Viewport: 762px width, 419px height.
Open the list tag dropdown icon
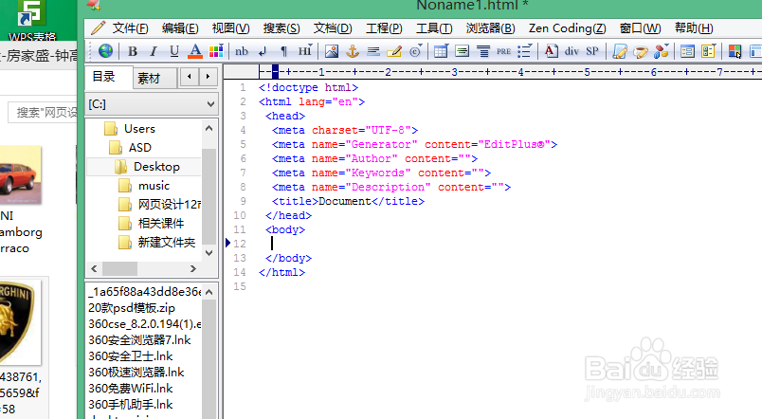525,51
